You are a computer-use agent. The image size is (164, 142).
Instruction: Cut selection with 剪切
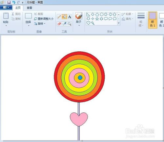(x=16, y=14)
